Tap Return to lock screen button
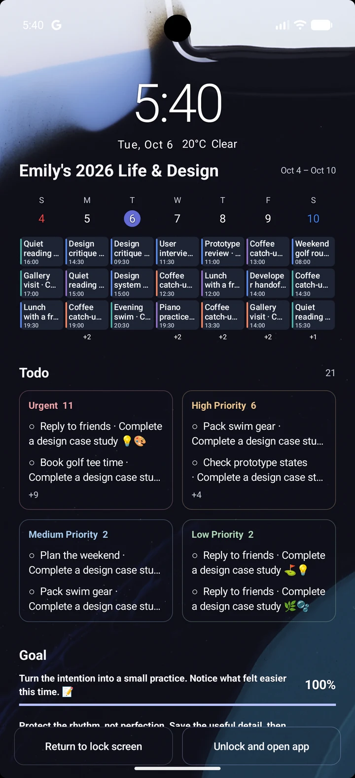Viewport: 355px width, 778px height. (x=94, y=746)
